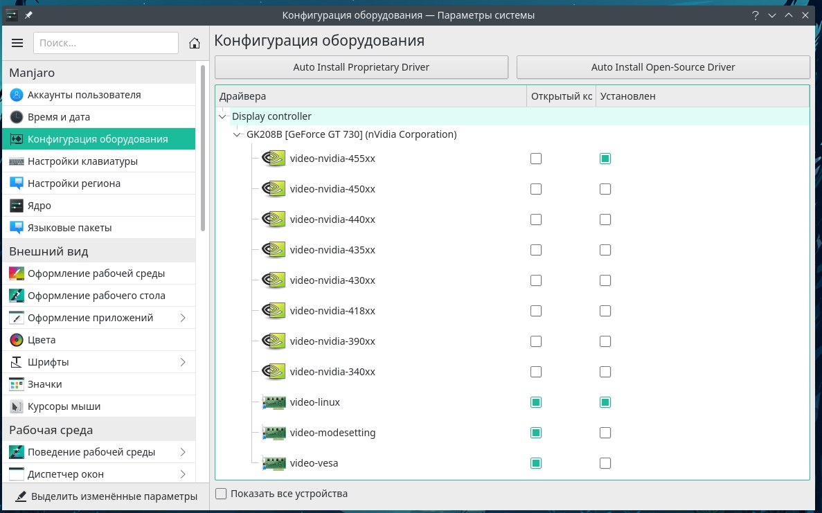
Task: Click the icon beside Настройки региона
Action: [16, 183]
